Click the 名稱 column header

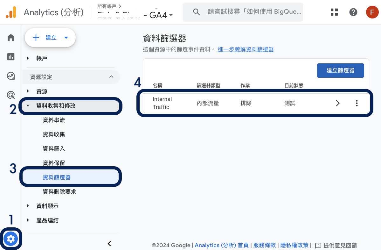[157, 85]
